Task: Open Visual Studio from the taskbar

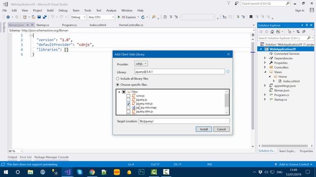Action: point(68,172)
